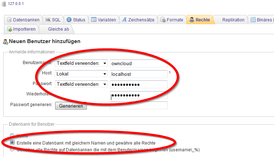Select 'Gewähre alle Rechte auf Datenbanken' wildcard option
The width and height of the screenshot is (274, 157).
pyautogui.click(x=13, y=150)
